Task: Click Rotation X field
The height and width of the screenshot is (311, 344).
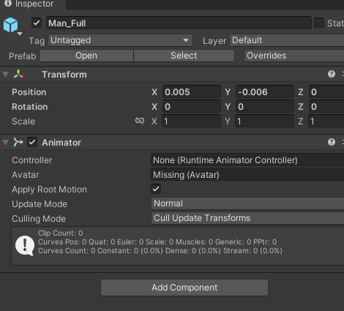Action: pyautogui.click(x=192, y=107)
